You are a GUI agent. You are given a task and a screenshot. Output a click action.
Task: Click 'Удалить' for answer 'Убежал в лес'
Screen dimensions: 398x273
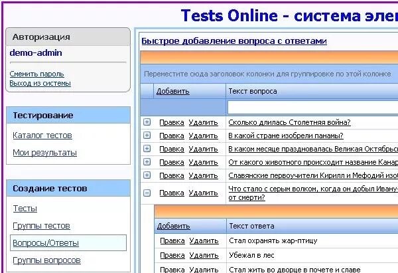point(204,255)
